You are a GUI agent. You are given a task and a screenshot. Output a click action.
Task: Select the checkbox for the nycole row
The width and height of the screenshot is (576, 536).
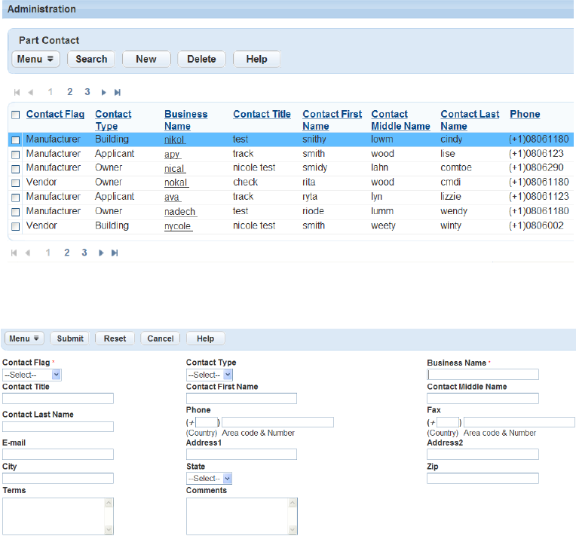click(x=16, y=226)
